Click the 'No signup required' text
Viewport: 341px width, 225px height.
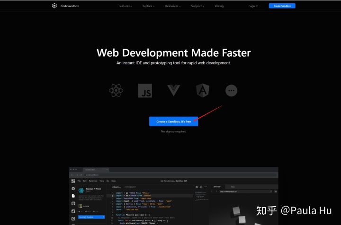click(173, 131)
